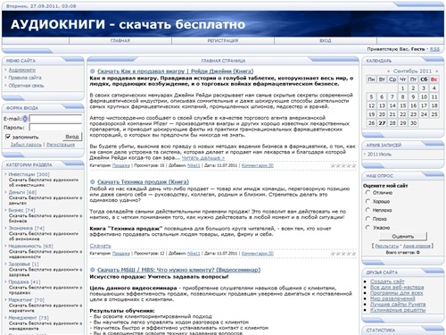Click the Пароль input field
Image resolution: width=446 pixels, height=335 pixels.
pos(55,128)
